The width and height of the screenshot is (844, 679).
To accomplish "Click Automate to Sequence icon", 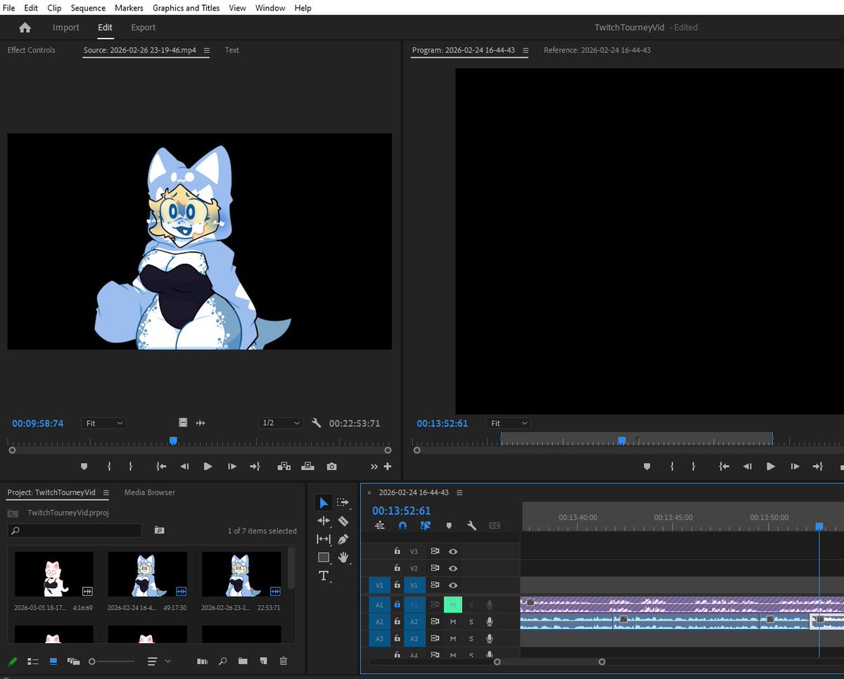I will click(202, 661).
